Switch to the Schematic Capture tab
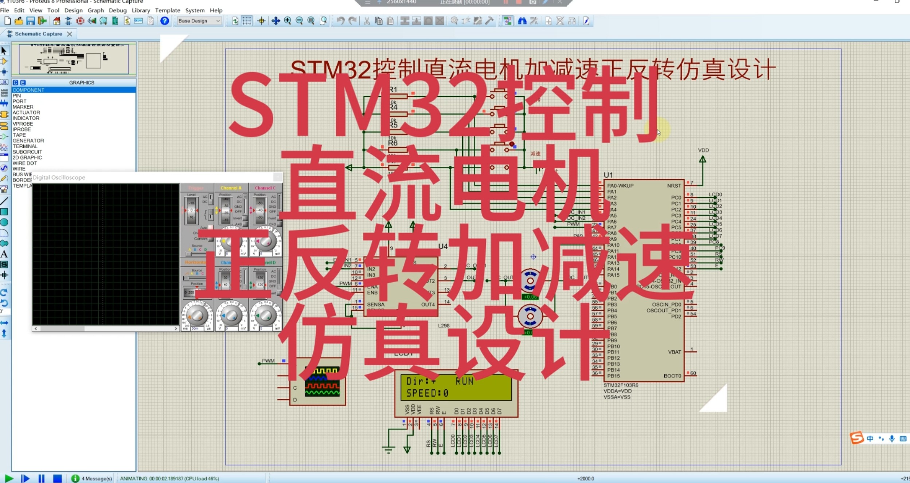The width and height of the screenshot is (910, 483). click(x=38, y=34)
